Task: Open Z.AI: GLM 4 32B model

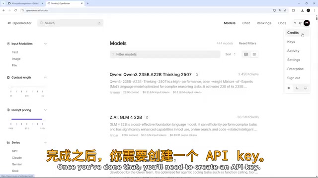Action: [x=126, y=118]
